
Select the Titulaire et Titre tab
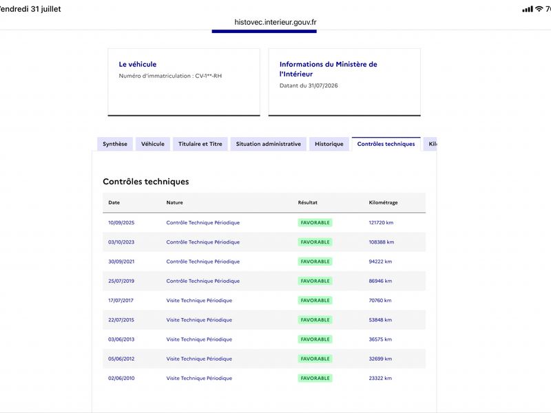click(200, 144)
